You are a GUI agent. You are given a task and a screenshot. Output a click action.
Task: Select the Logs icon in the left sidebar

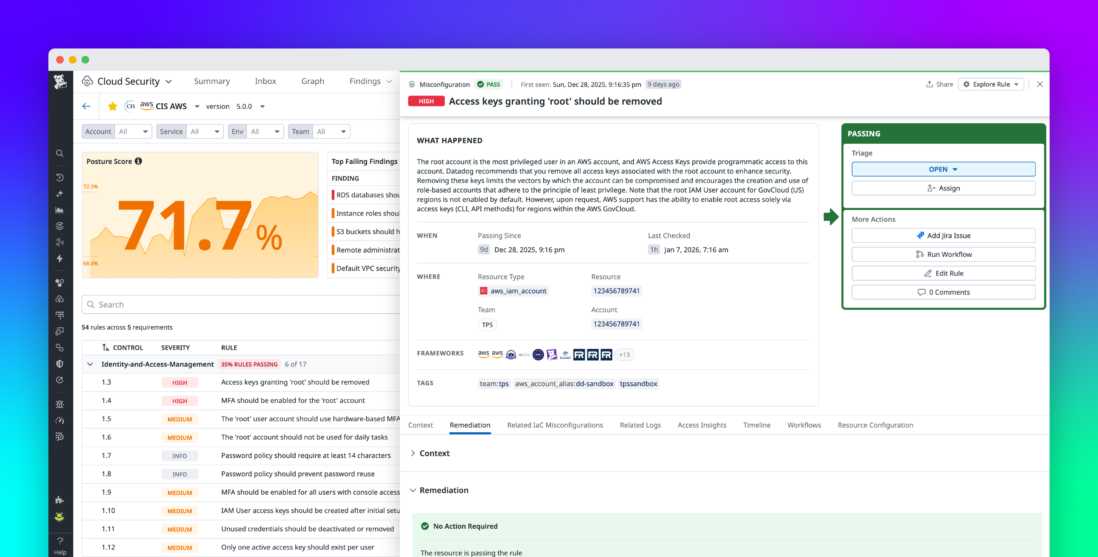[x=60, y=315]
